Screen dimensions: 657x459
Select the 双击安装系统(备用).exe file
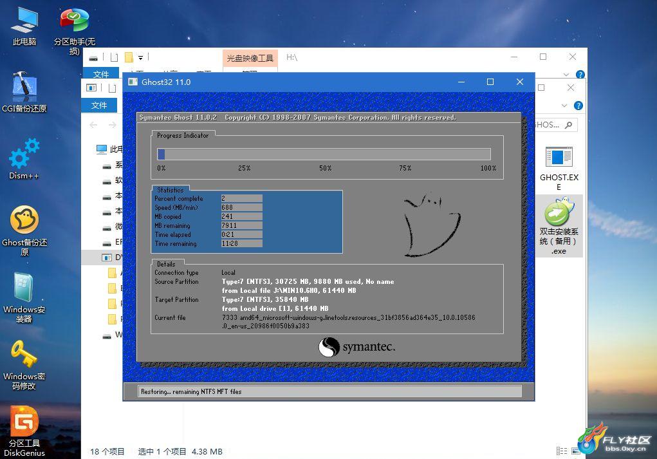click(x=559, y=225)
